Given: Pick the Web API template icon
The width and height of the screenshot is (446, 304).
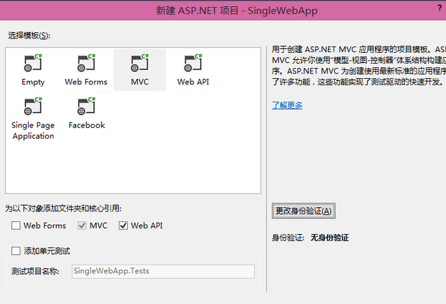Looking at the screenshot, I should pyautogui.click(x=193, y=63).
